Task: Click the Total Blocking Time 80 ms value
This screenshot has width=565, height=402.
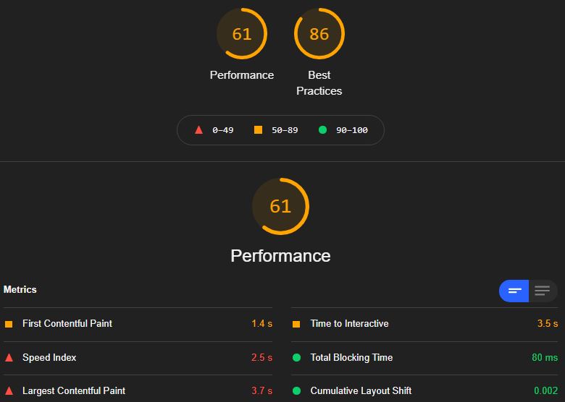Action: [545, 357]
